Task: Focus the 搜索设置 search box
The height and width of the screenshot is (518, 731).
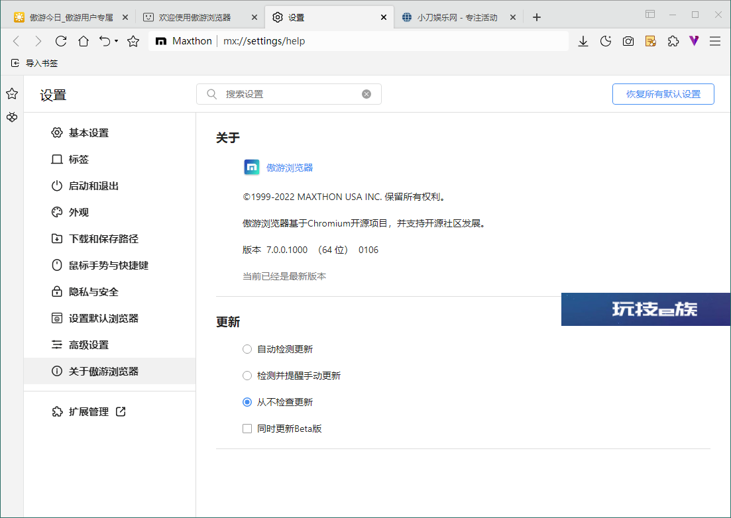Action: coord(289,94)
